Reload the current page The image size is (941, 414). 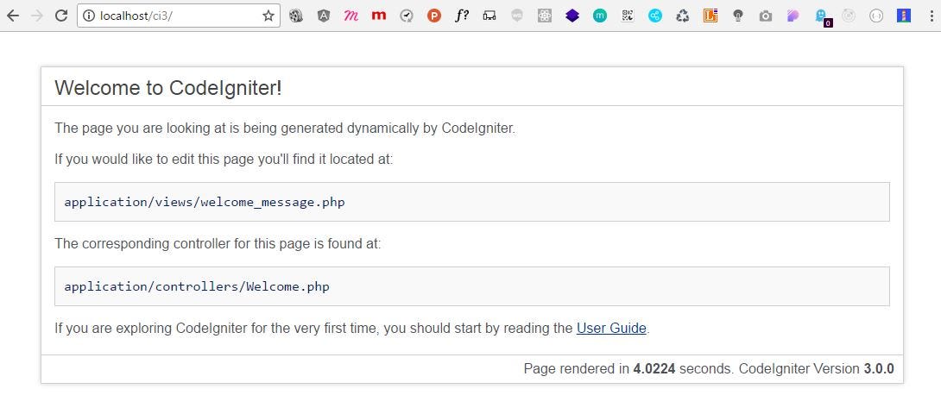pyautogui.click(x=60, y=16)
